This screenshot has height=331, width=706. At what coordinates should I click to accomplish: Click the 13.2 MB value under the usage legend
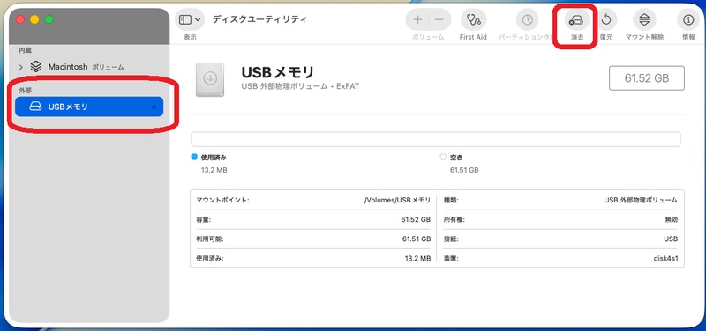(214, 170)
